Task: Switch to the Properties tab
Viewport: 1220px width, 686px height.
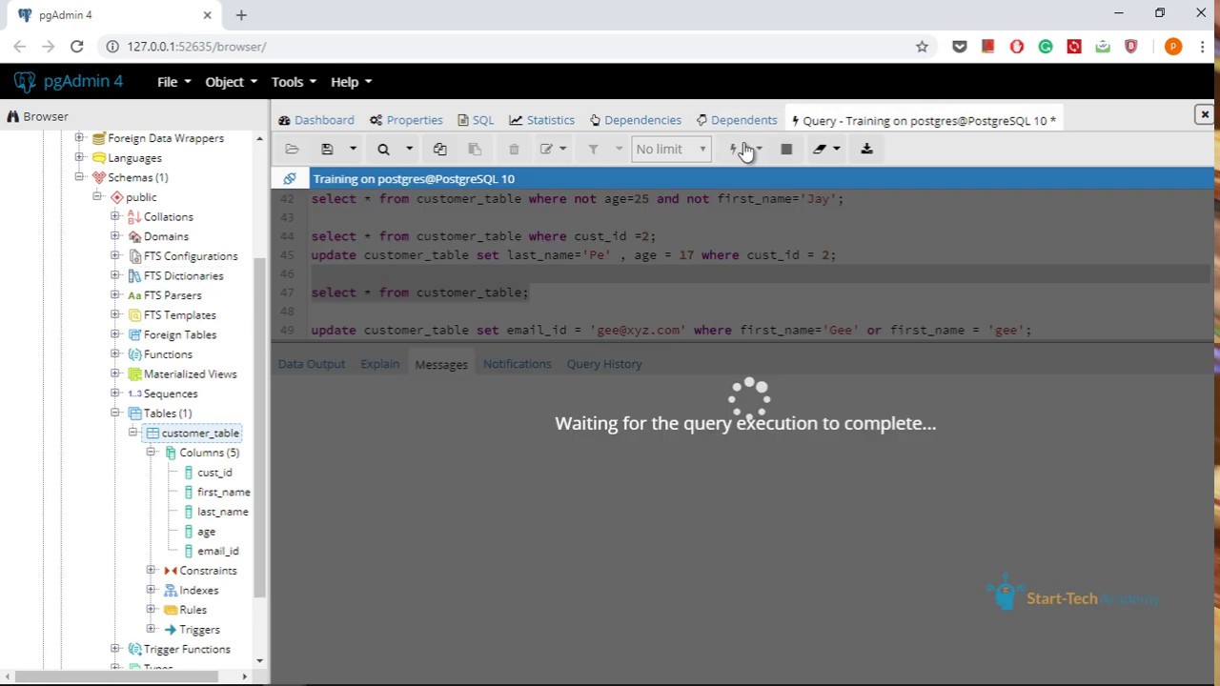Action: click(406, 120)
